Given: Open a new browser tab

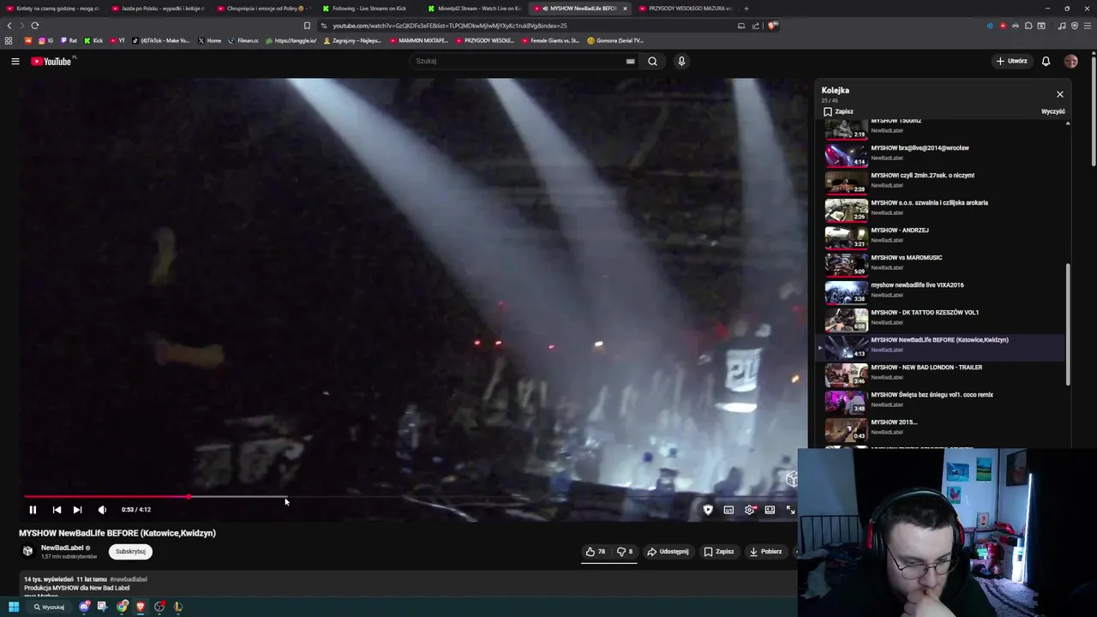Looking at the screenshot, I should click(746, 9).
